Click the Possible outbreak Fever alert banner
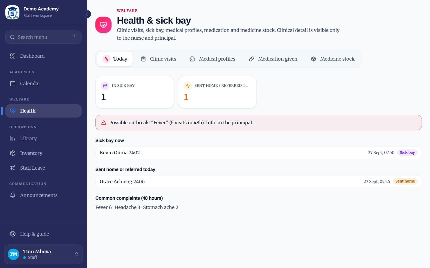Image resolution: width=430 pixels, height=268 pixels. [259, 123]
